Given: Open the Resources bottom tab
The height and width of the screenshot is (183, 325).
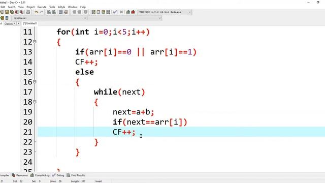Looking at the screenshot, I should 20,175.
